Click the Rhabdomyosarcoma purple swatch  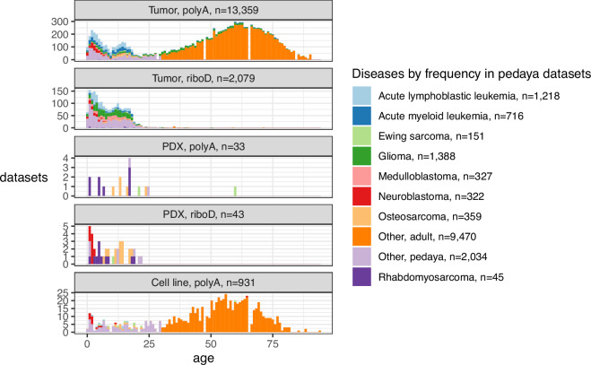click(361, 277)
